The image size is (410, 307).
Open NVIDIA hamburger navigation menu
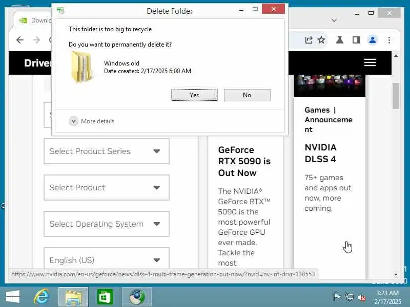coord(370,62)
